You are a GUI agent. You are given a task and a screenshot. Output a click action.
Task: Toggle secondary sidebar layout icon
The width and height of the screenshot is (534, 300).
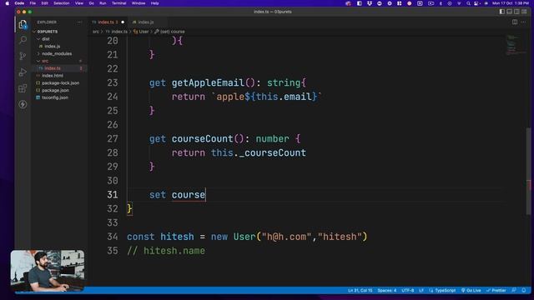click(x=516, y=12)
